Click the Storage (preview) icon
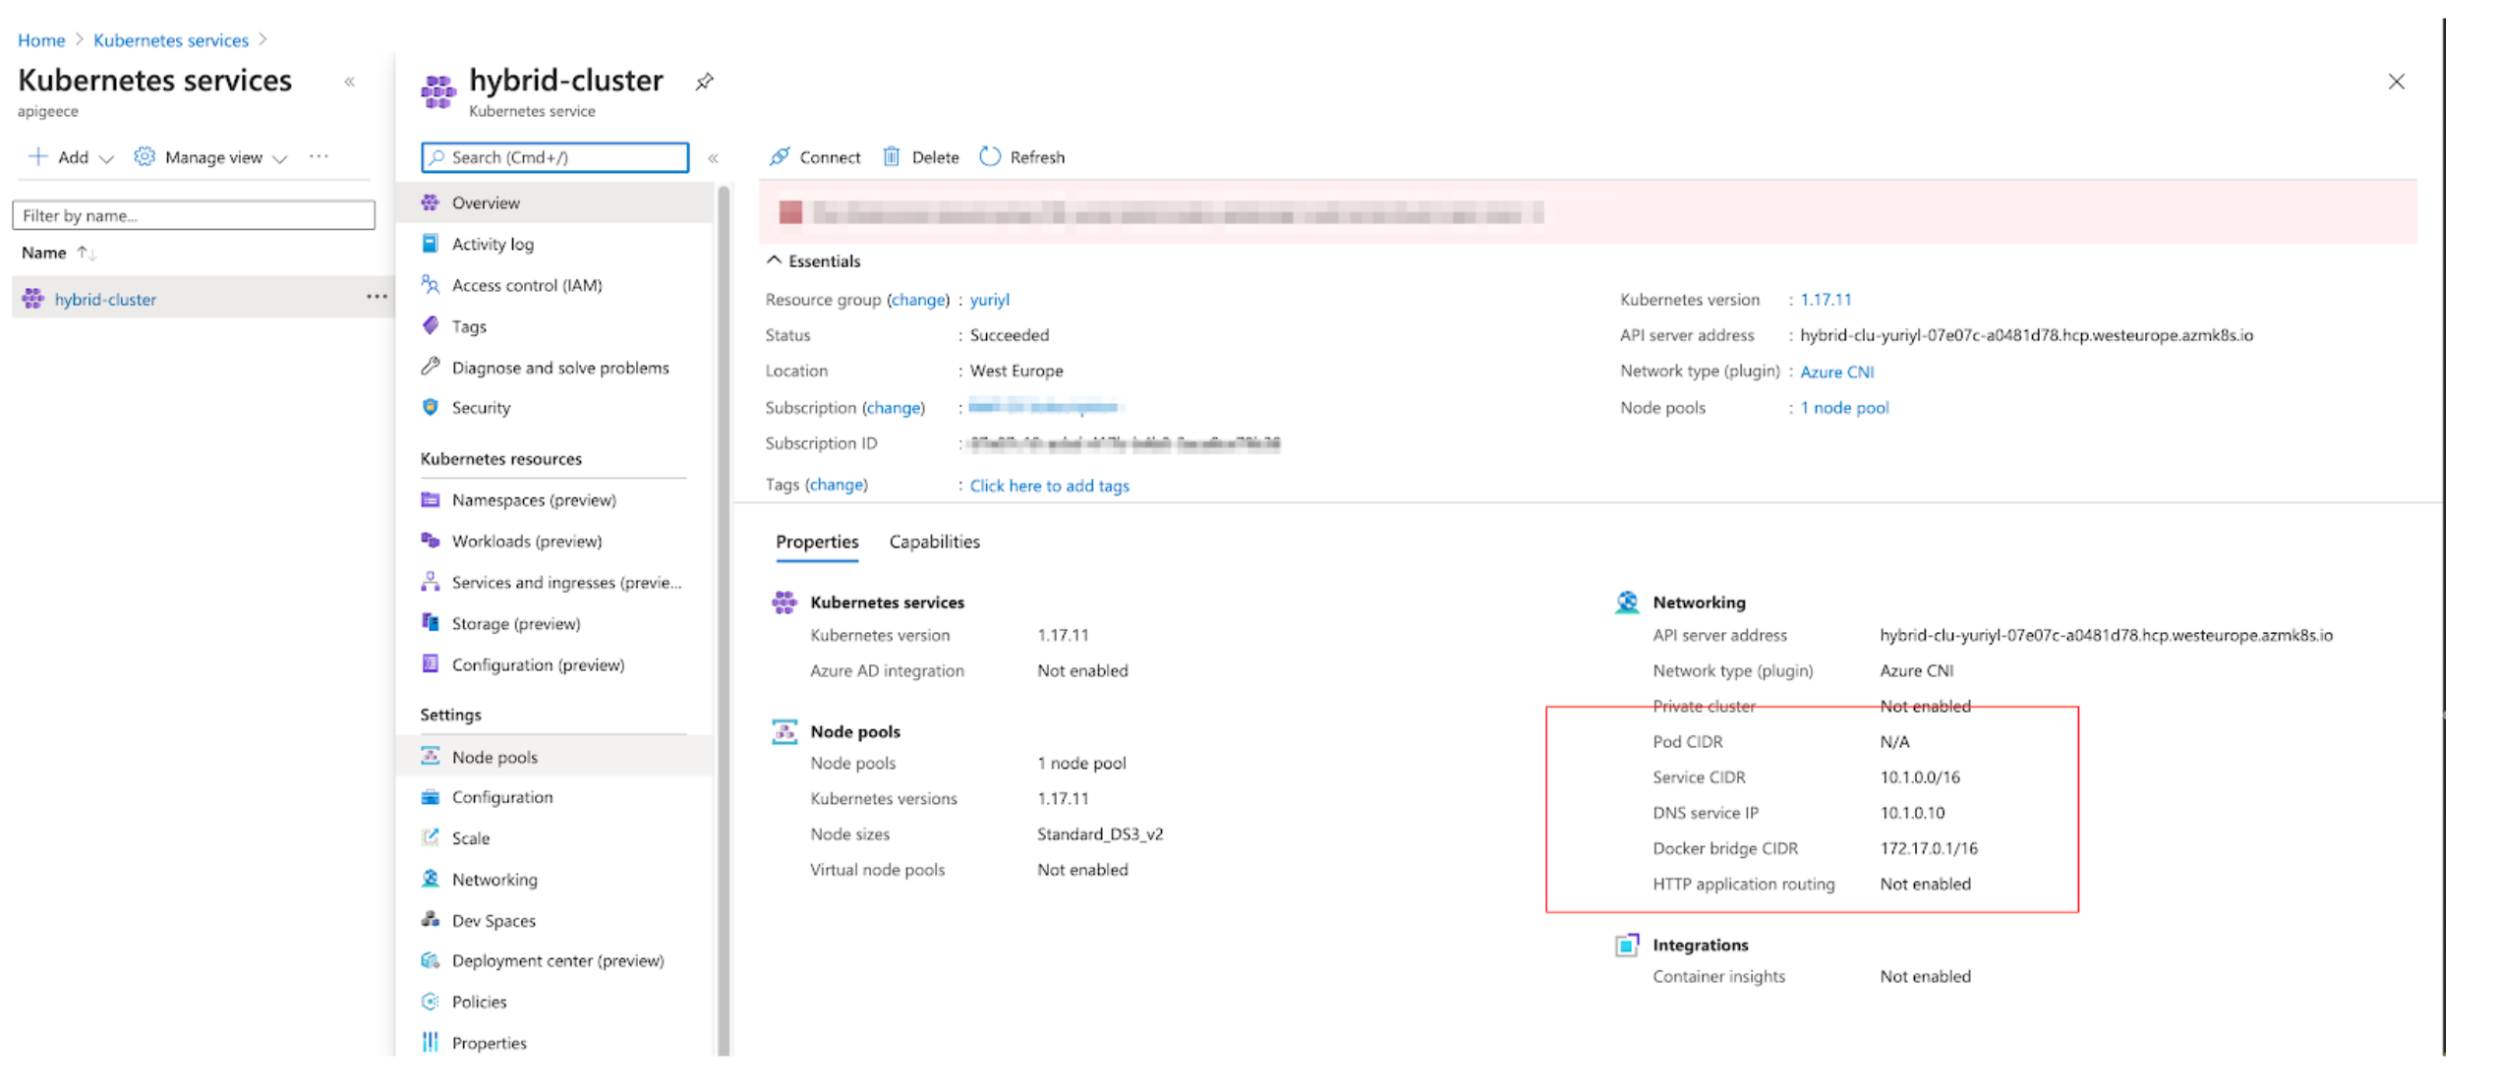The height and width of the screenshot is (1089, 2495). [x=431, y=622]
